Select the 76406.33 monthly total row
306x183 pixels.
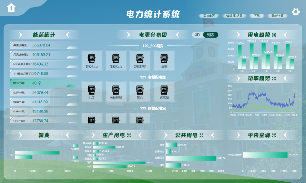point(44,64)
